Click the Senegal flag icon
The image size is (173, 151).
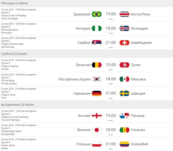[x=125, y=130]
